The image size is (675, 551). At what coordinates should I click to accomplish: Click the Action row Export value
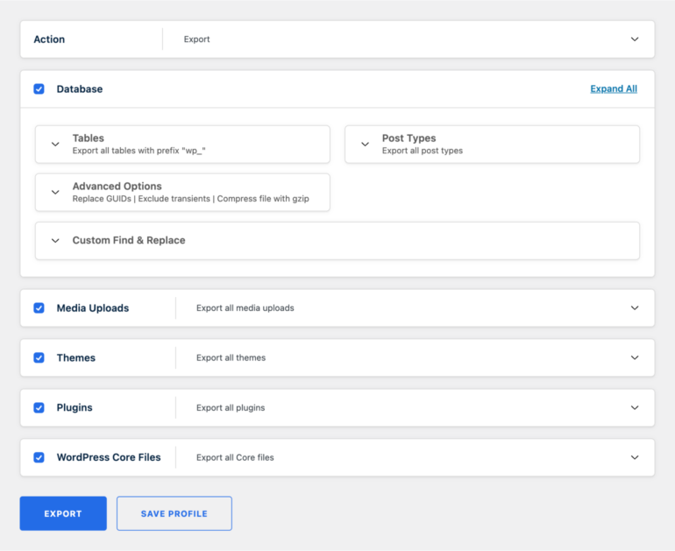pos(196,39)
